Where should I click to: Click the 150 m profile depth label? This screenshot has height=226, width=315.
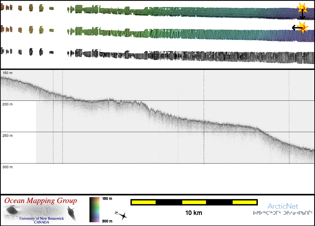click(7, 73)
